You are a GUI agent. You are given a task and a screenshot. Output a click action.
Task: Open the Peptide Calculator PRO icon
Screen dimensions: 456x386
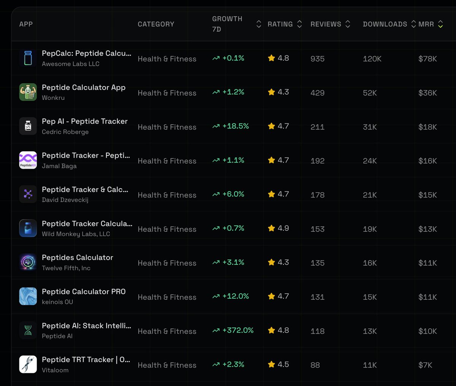tap(28, 296)
